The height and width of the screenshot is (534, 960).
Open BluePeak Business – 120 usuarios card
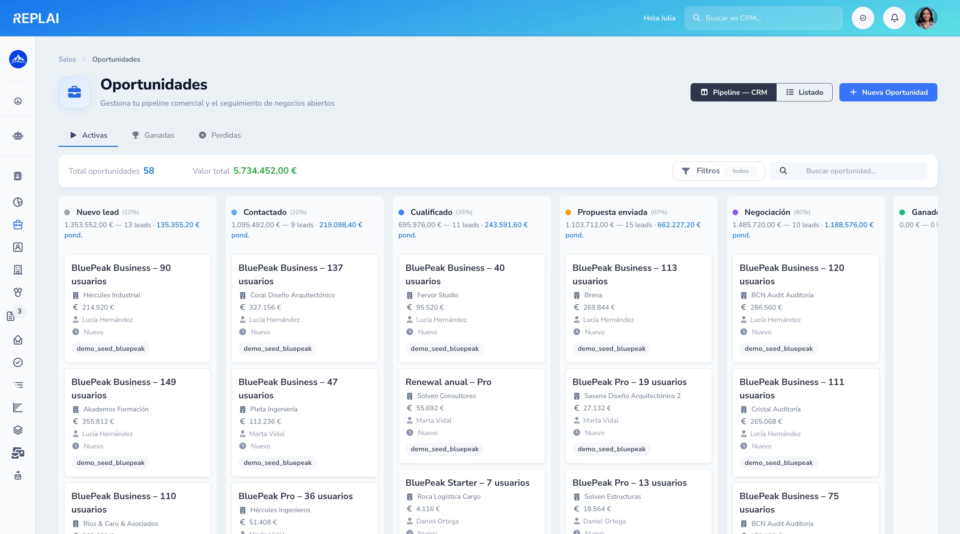(805, 309)
